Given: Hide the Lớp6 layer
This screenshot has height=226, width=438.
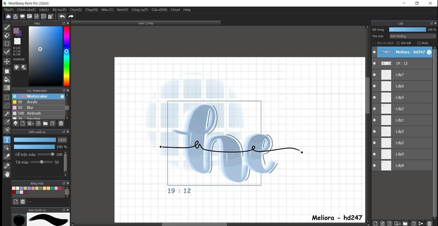Looking at the screenshot, I should pos(374,86).
